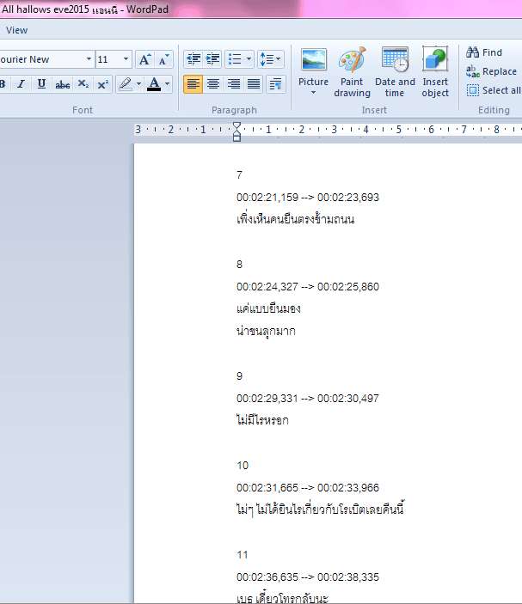This screenshot has height=604, width=522.
Task: Click the font name field Courier New
Action: tap(41, 59)
